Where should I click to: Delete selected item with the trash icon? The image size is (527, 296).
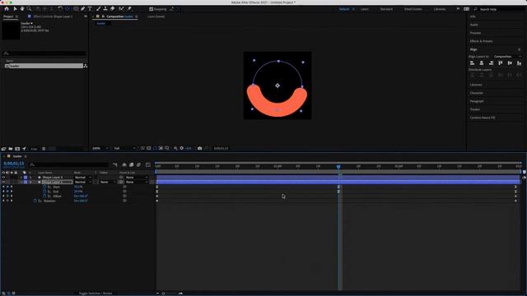tap(44, 149)
